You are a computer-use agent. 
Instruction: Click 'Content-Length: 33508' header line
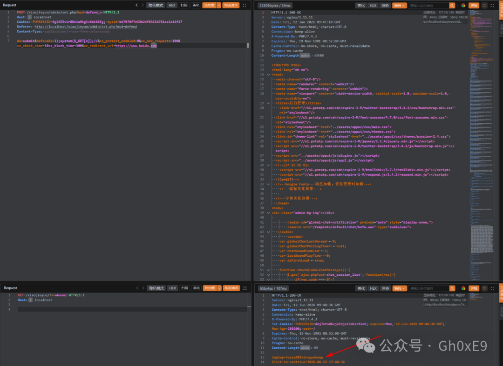pos(297,55)
